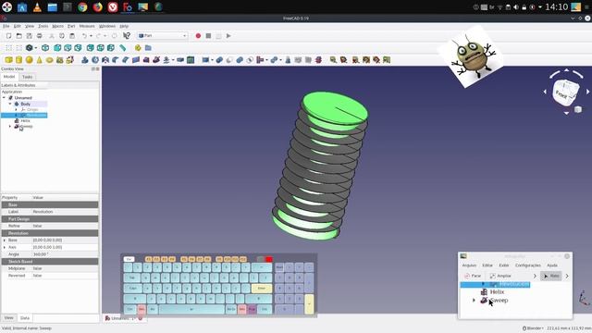Switch to top view

(68, 47)
